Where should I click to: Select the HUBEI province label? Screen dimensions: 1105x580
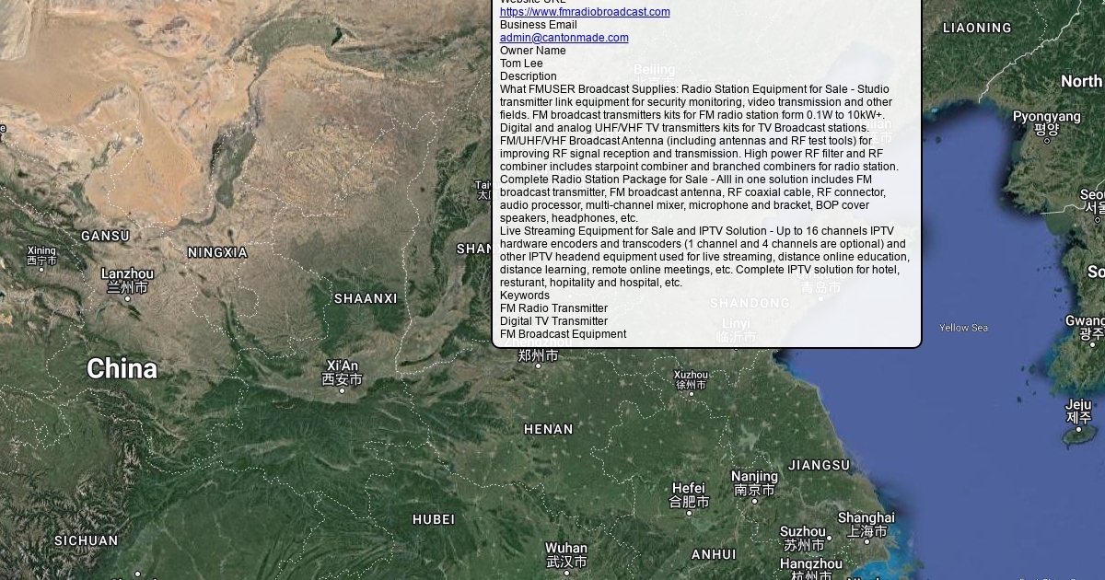[x=434, y=519]
